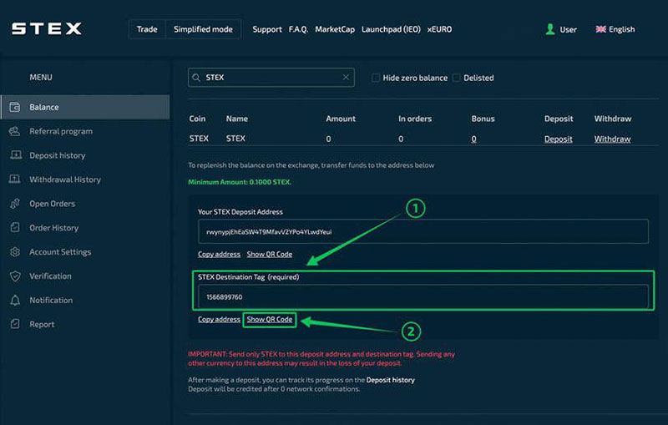Click the search magnifier icon

pos(196,78)
